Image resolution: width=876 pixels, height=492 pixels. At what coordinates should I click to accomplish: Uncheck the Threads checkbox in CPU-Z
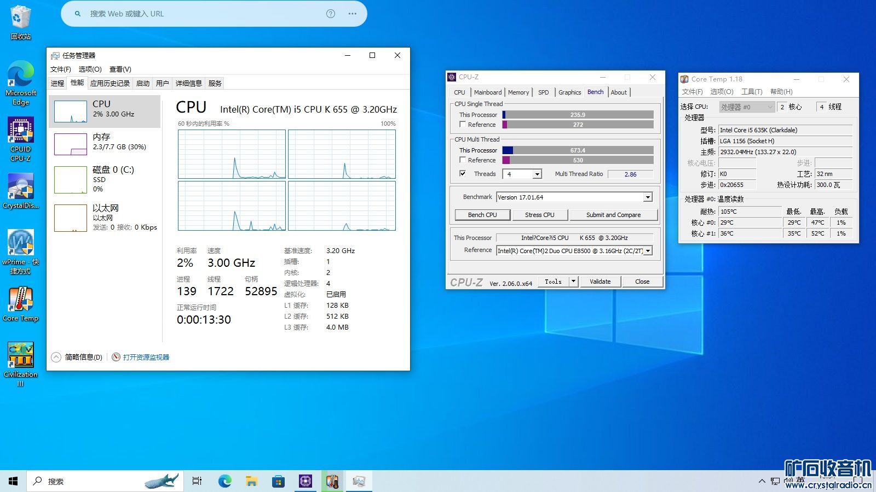463,174
